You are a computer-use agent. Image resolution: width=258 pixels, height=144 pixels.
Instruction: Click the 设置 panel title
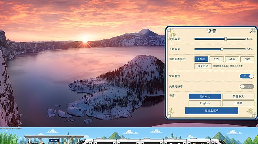[x=211, y=31]
